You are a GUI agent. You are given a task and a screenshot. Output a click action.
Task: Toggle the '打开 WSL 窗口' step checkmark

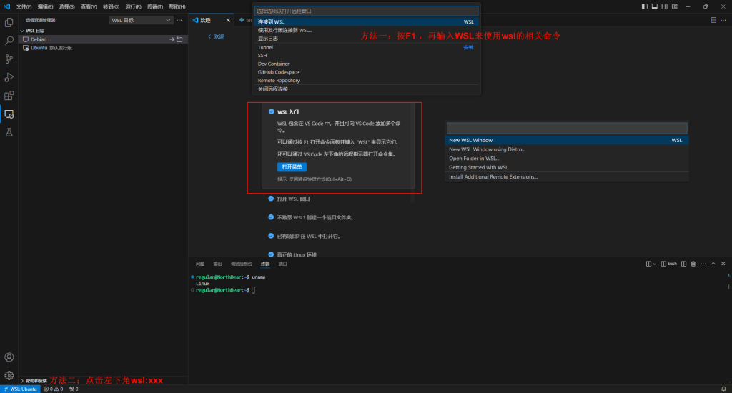tap(271, 199)
